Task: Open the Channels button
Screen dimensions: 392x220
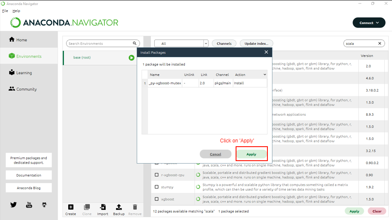Action: 224,44
